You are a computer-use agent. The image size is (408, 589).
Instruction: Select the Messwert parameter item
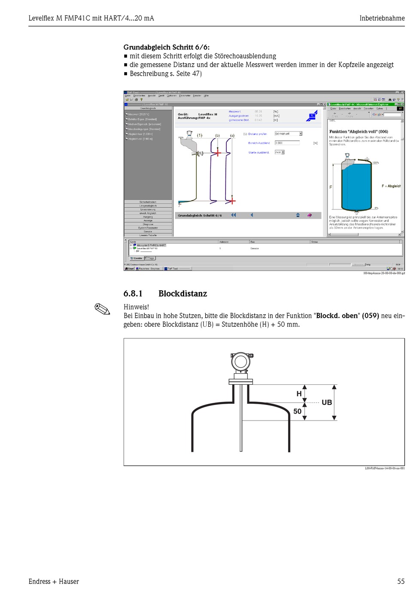(x=138, y=114)
